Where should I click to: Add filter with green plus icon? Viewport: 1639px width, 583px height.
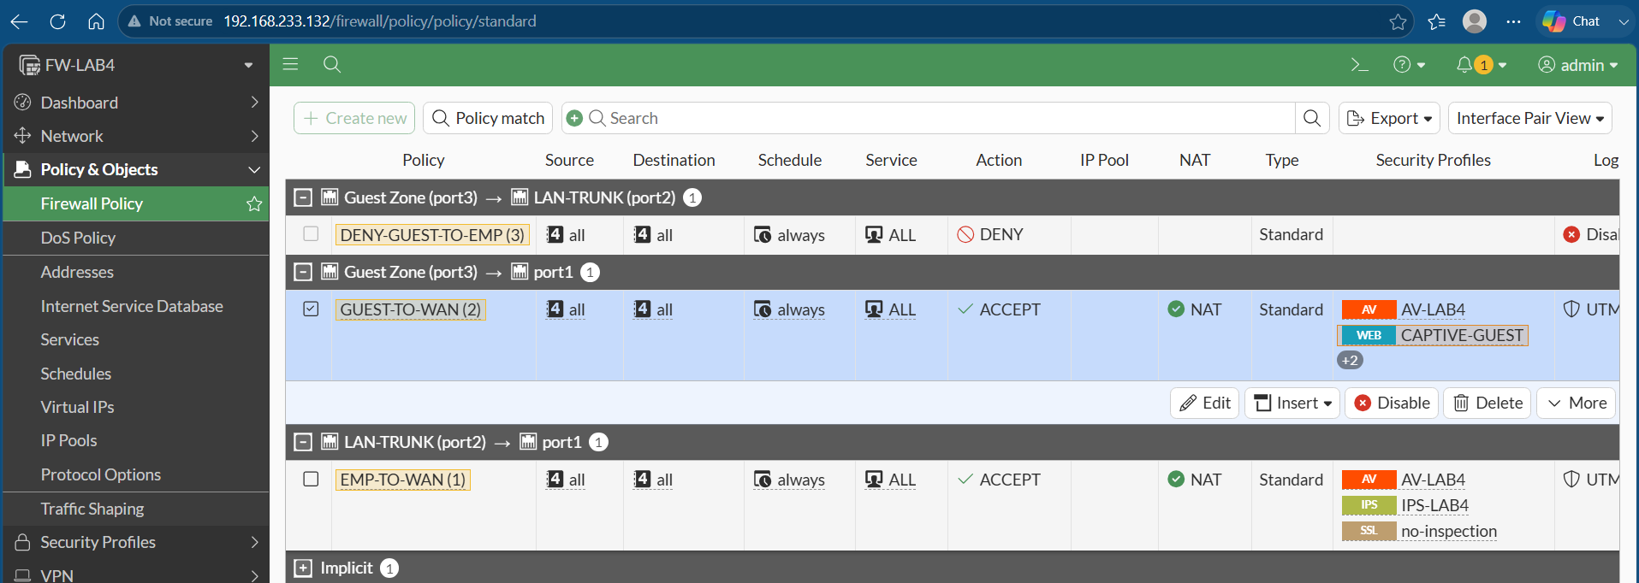tap(574, 118)
